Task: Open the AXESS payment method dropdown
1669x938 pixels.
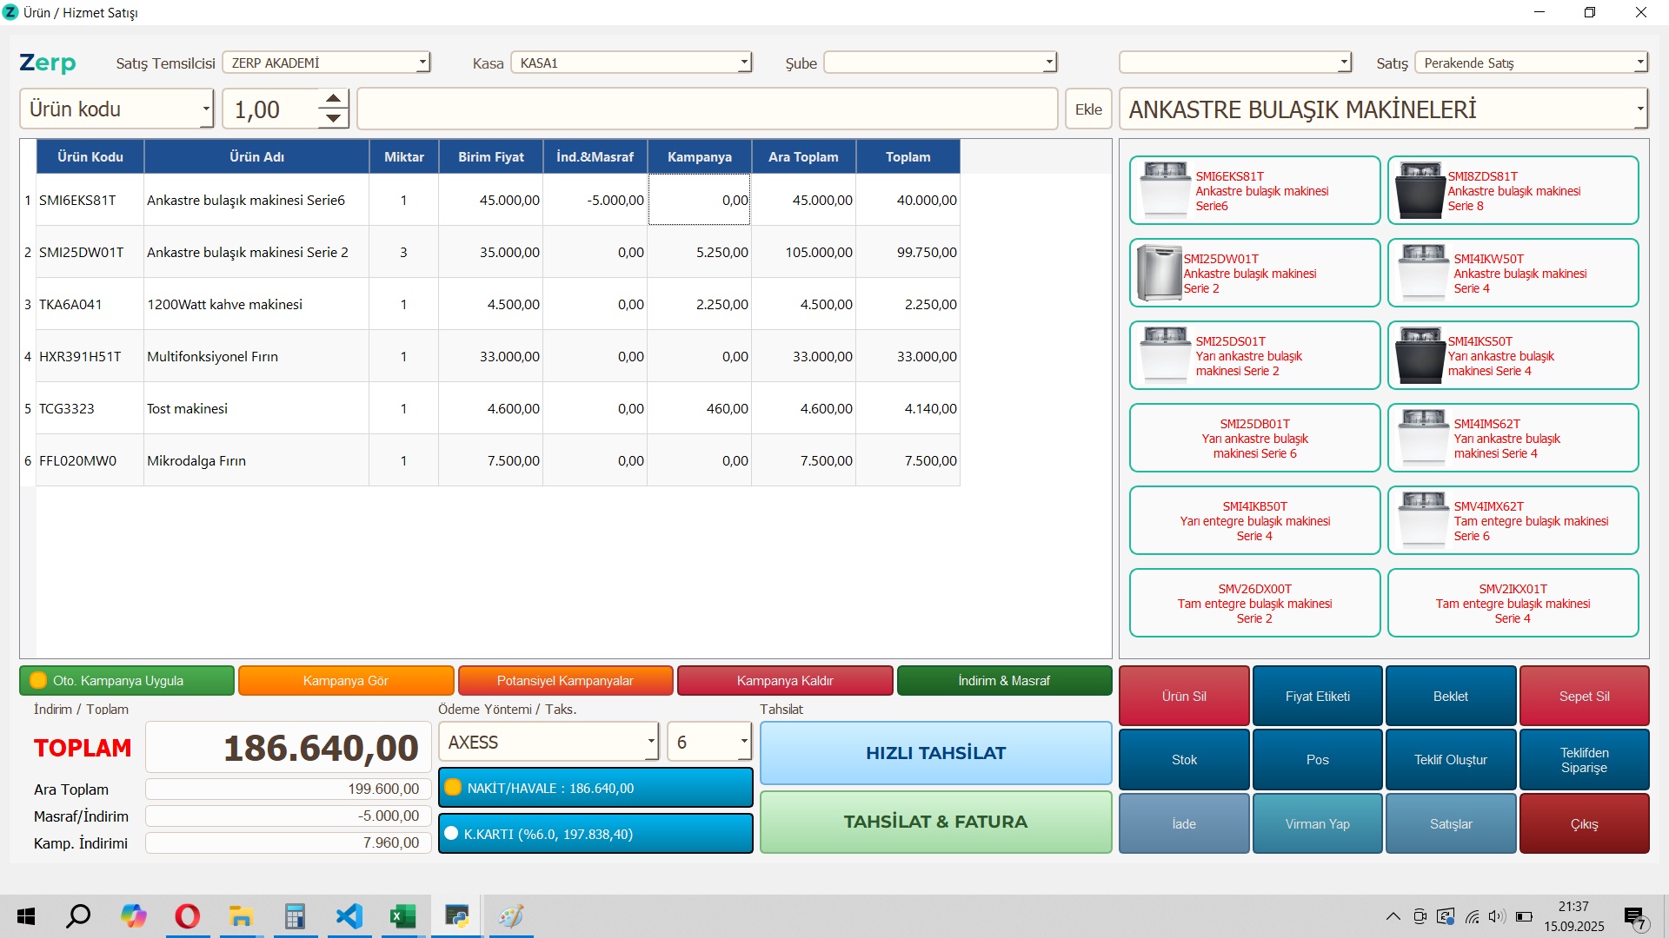Action: (650, 742)
